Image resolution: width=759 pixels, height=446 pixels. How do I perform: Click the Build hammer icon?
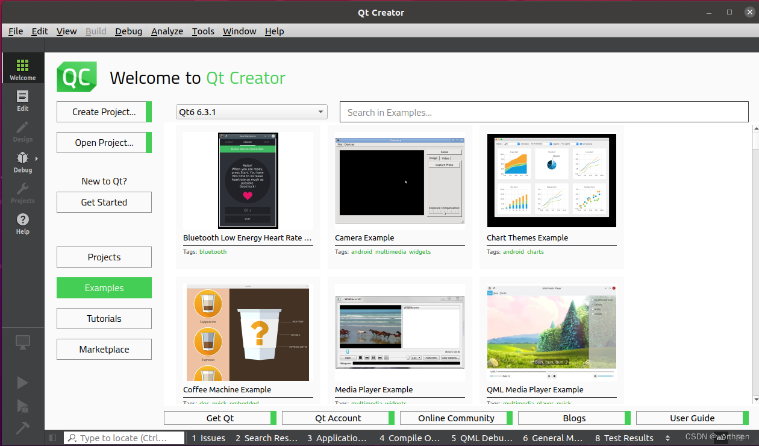22,428
